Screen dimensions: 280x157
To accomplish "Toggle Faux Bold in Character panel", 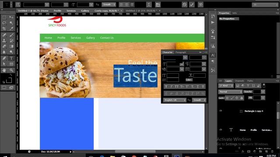I will (166, 86).
